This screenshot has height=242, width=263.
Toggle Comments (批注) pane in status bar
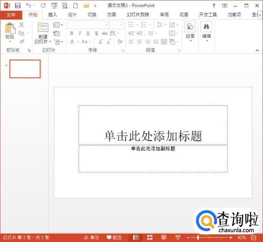tap(114, 237)
